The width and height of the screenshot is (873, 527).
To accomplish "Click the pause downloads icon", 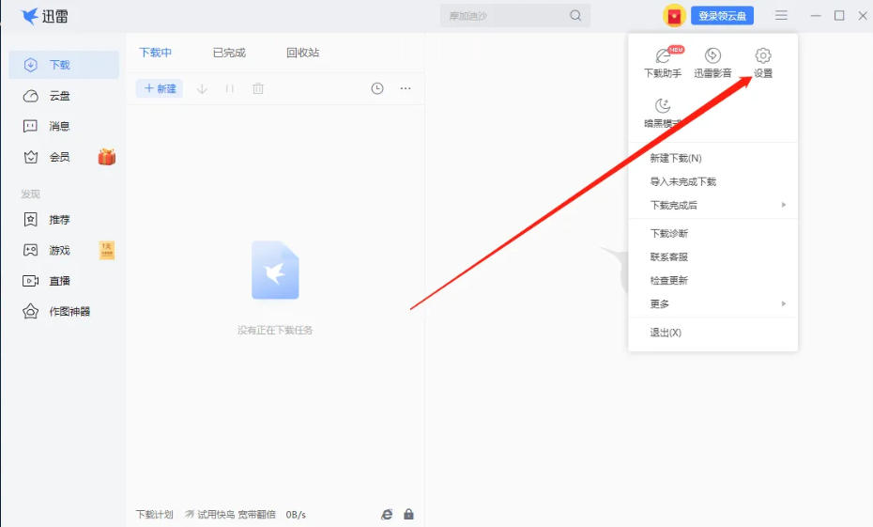I will pyautogui.click(x=229, y=88).
